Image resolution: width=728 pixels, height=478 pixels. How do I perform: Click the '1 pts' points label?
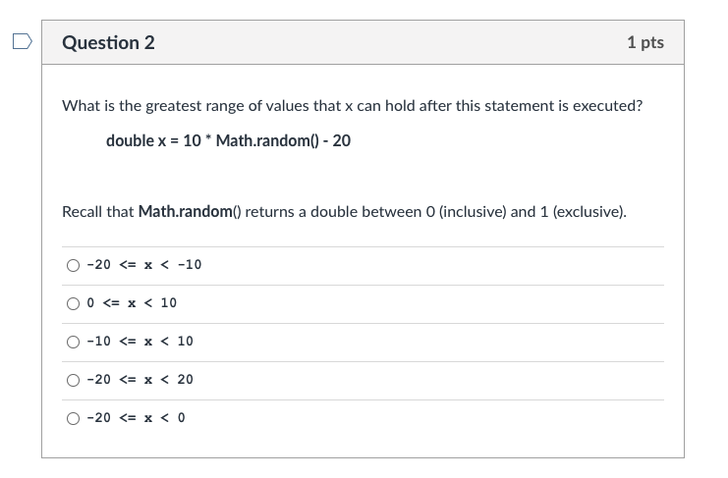[645, 42]
